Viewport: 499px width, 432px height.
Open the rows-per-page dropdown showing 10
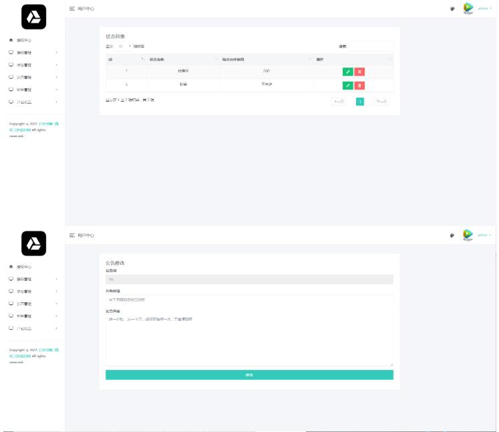click(x=124, y=46)
